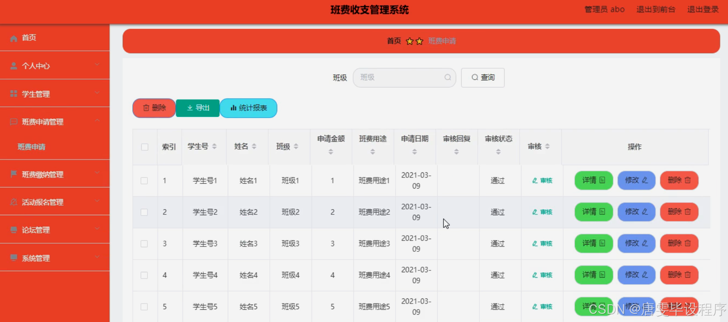Open 详情 for row 学生号4
Image resolution: width=728 pixels, height=322 pixels.
[x=594, y=275]
